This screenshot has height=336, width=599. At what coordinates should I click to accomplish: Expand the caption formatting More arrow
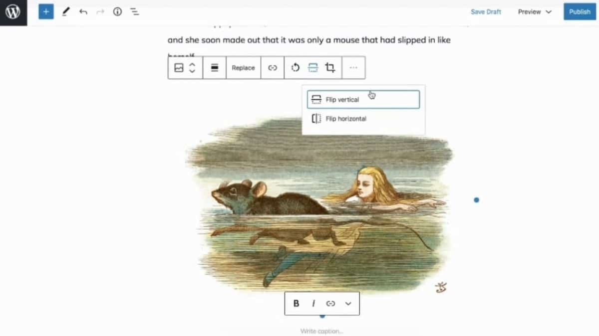(x=348, y=303)
